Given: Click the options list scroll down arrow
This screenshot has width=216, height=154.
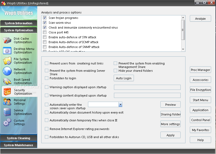Looking at the screenshot, I should tap(183, 49).
